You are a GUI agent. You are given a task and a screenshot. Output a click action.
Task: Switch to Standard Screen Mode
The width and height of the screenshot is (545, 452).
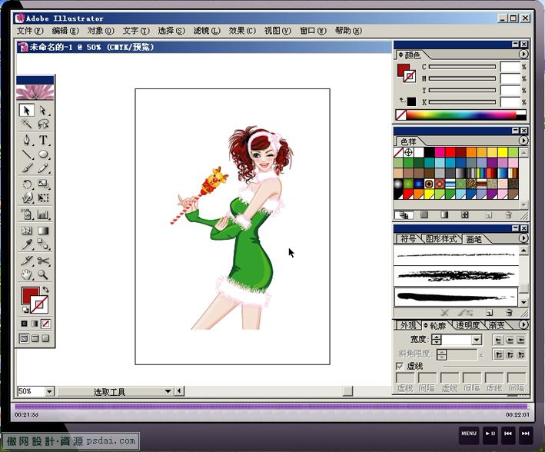24,338
